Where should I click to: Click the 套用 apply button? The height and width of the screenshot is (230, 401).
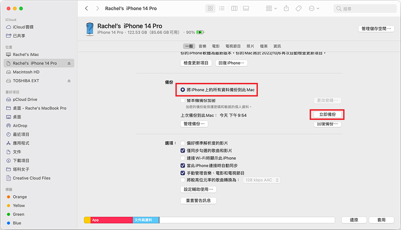point(381,220)
